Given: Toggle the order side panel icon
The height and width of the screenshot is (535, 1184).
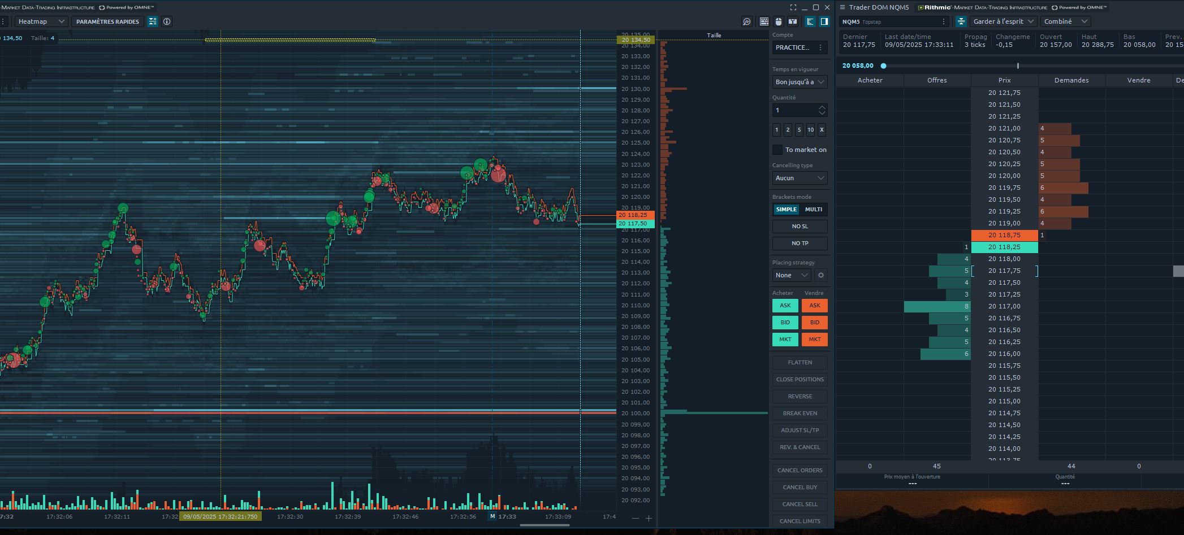Looking at the screenshot, I should click(x=824, y=21).
